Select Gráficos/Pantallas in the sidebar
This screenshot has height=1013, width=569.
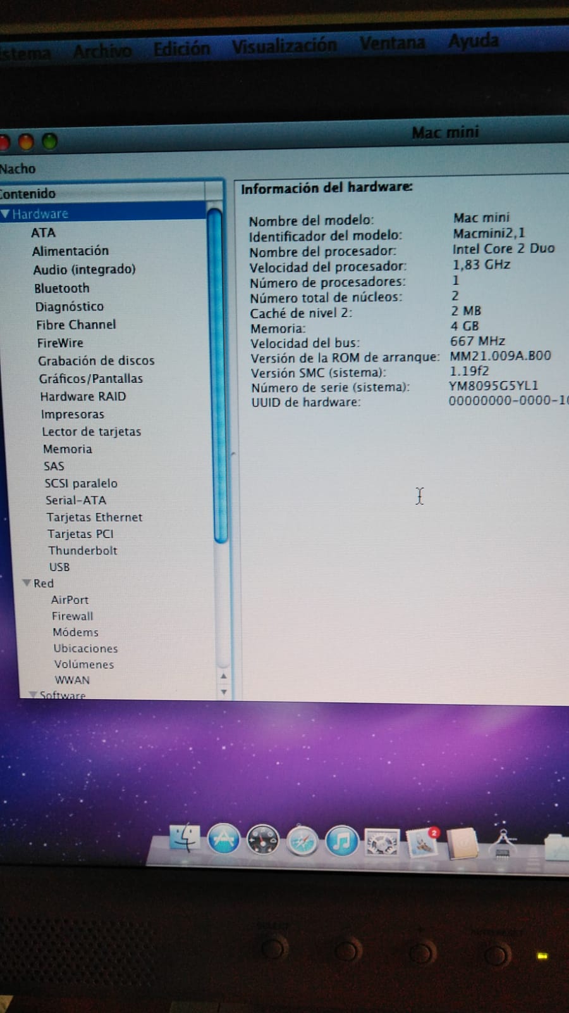tap(91, 378)
